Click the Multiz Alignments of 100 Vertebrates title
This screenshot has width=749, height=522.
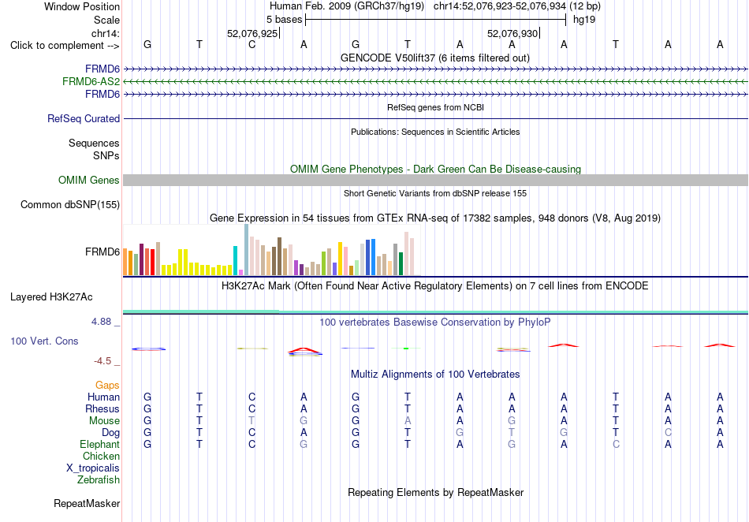pyautogui.click(x=435, y=374)
